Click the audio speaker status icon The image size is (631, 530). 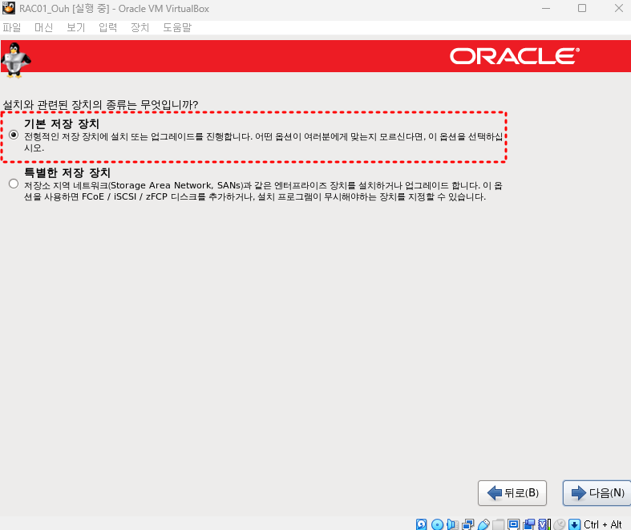(453, 524)
